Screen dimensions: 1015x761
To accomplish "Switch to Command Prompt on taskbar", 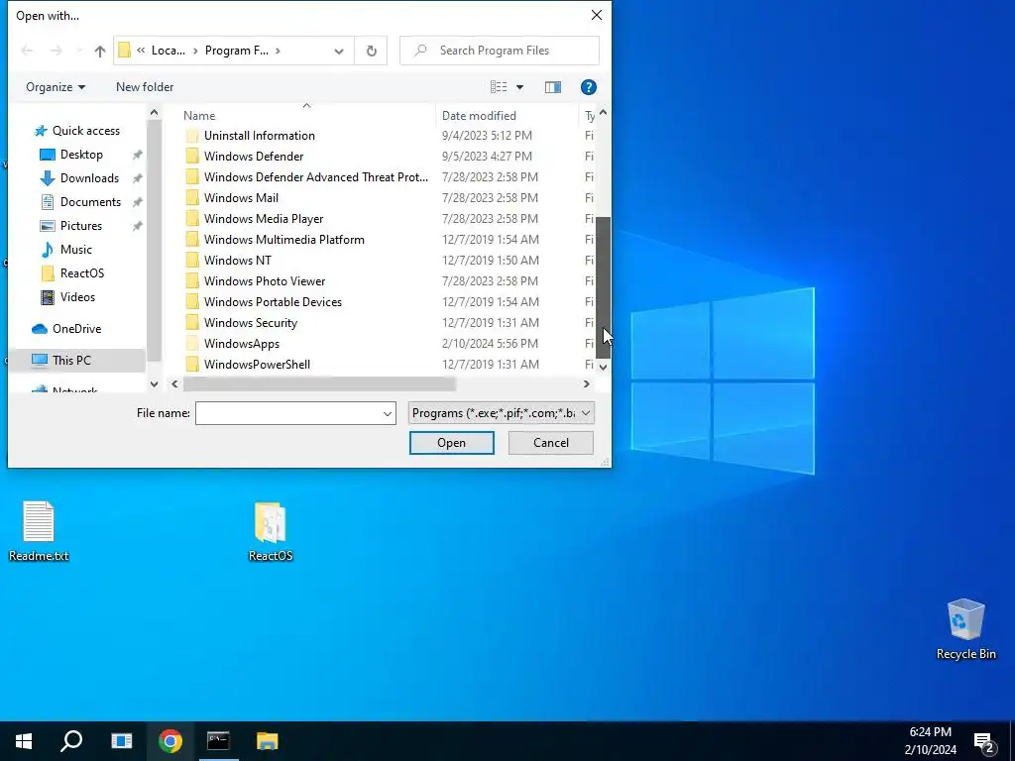I will tap(218, 741).
